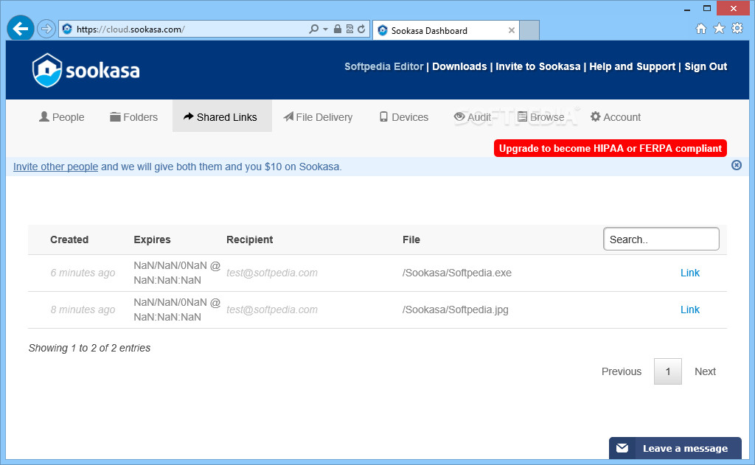Open Help and Support link

point(632,66)
